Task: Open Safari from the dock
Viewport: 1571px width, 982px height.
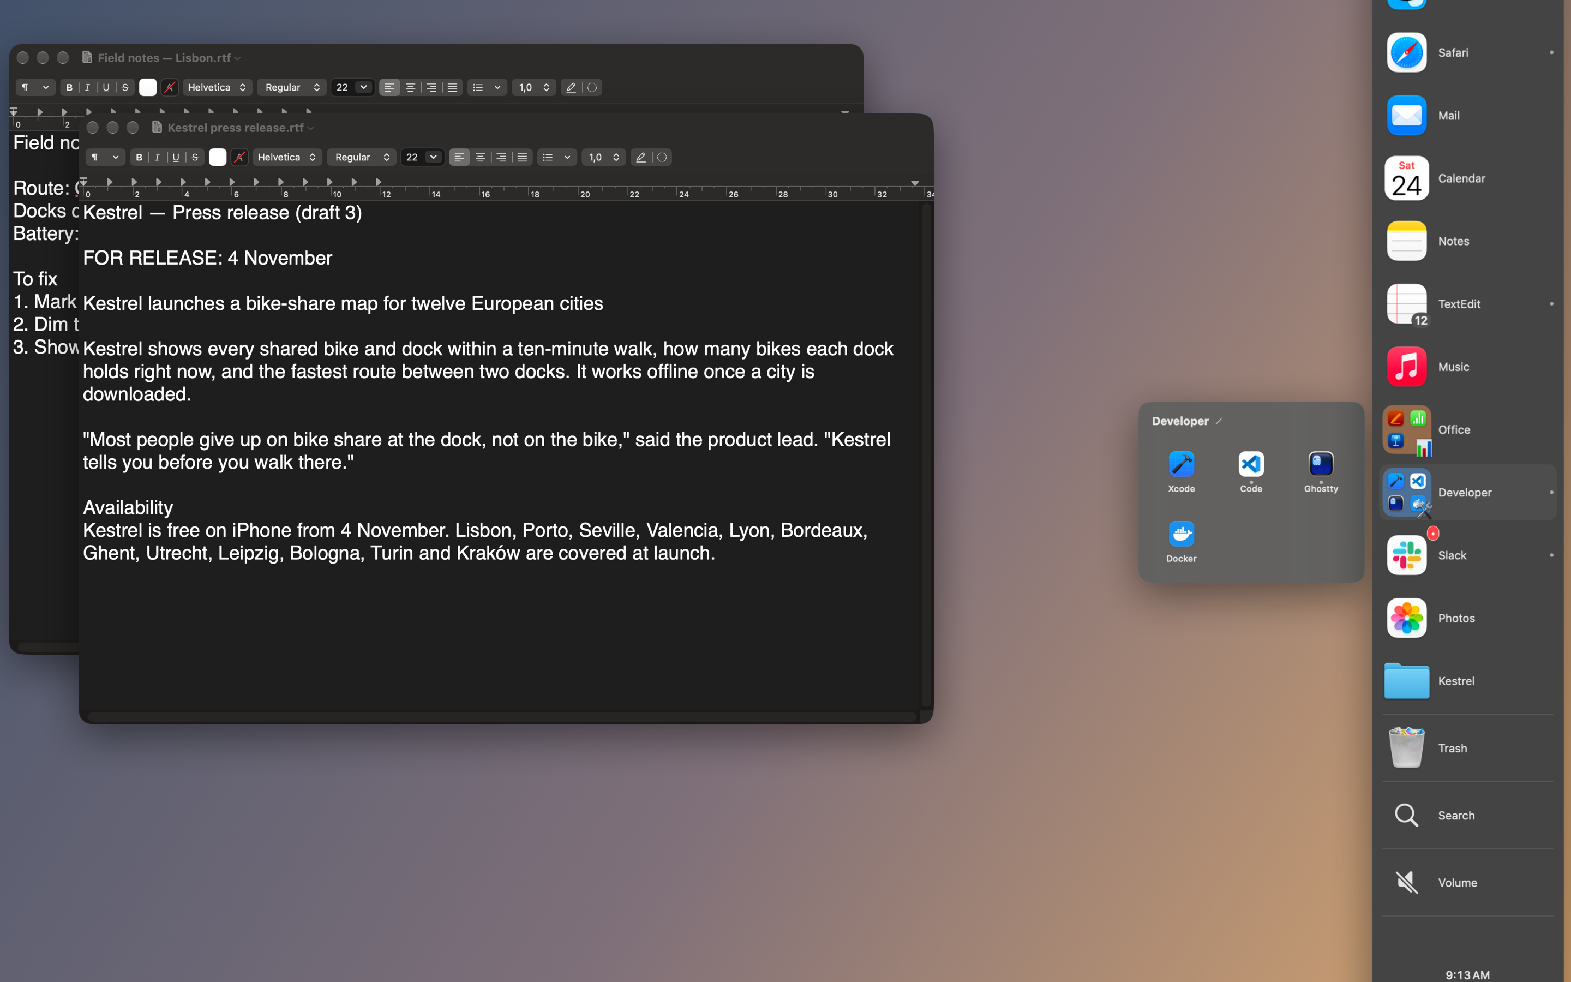Action: pyautogui.click(x=1467, y=52)
